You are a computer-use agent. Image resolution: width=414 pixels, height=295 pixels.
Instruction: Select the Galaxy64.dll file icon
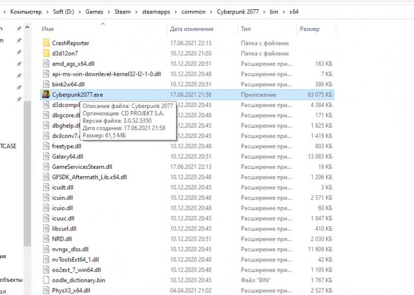click(x=46, y=157)
